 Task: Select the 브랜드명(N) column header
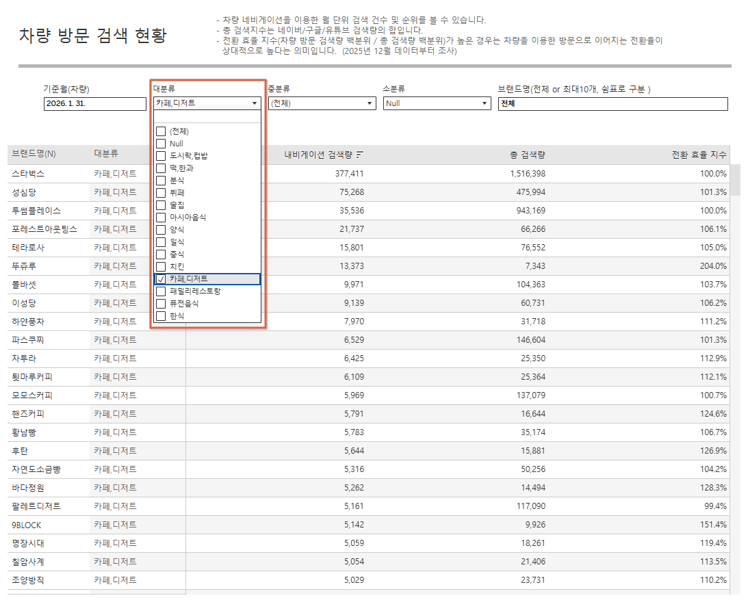34,155
